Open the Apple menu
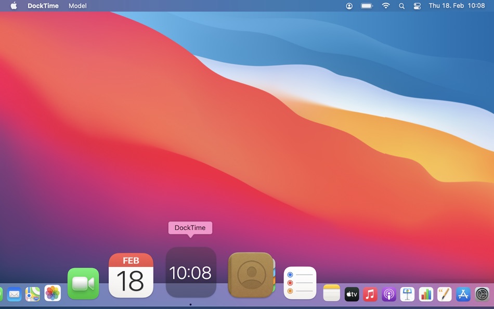This screenshot has width=494, height=309. (x=12, y=6)
